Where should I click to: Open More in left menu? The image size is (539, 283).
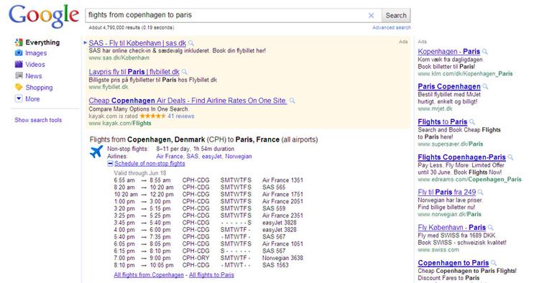pyautogui.click(x=32, y=99)
